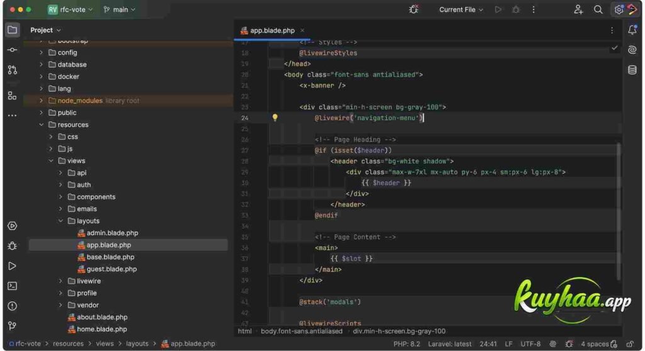
Task: Click the Debug bug button in toolbar
Action: [516, 9]
